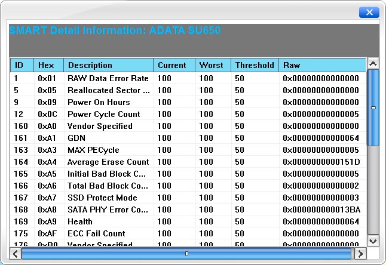Click raw value 0x0000000013BA
386x265 pixels.
coord(321,209)
